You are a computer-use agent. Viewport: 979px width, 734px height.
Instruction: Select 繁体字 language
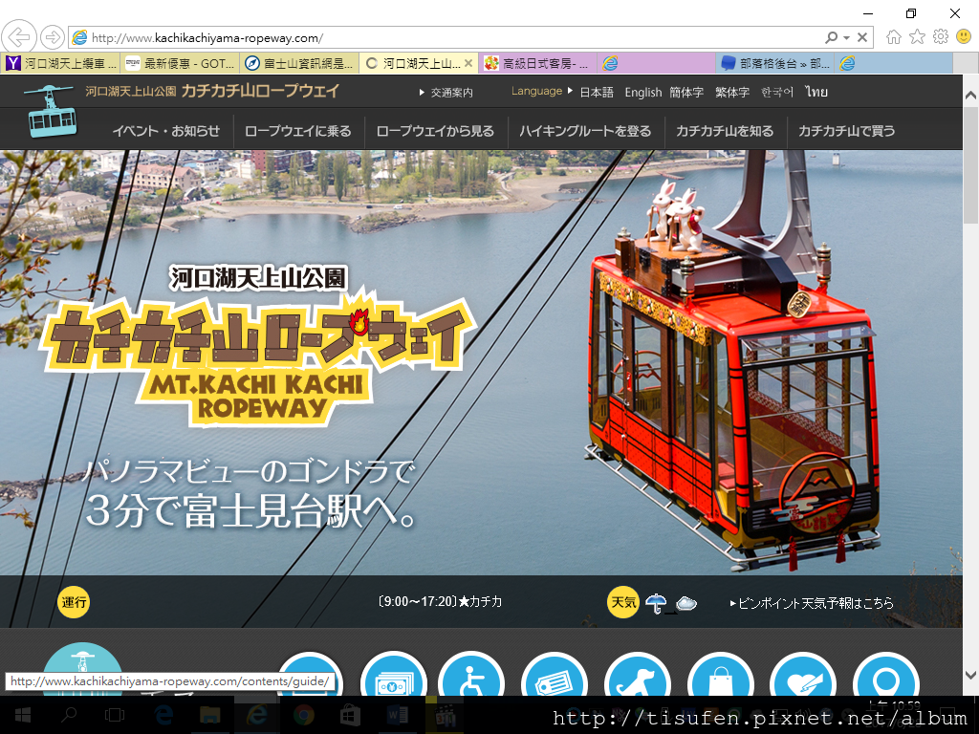(x=731, y=93)
